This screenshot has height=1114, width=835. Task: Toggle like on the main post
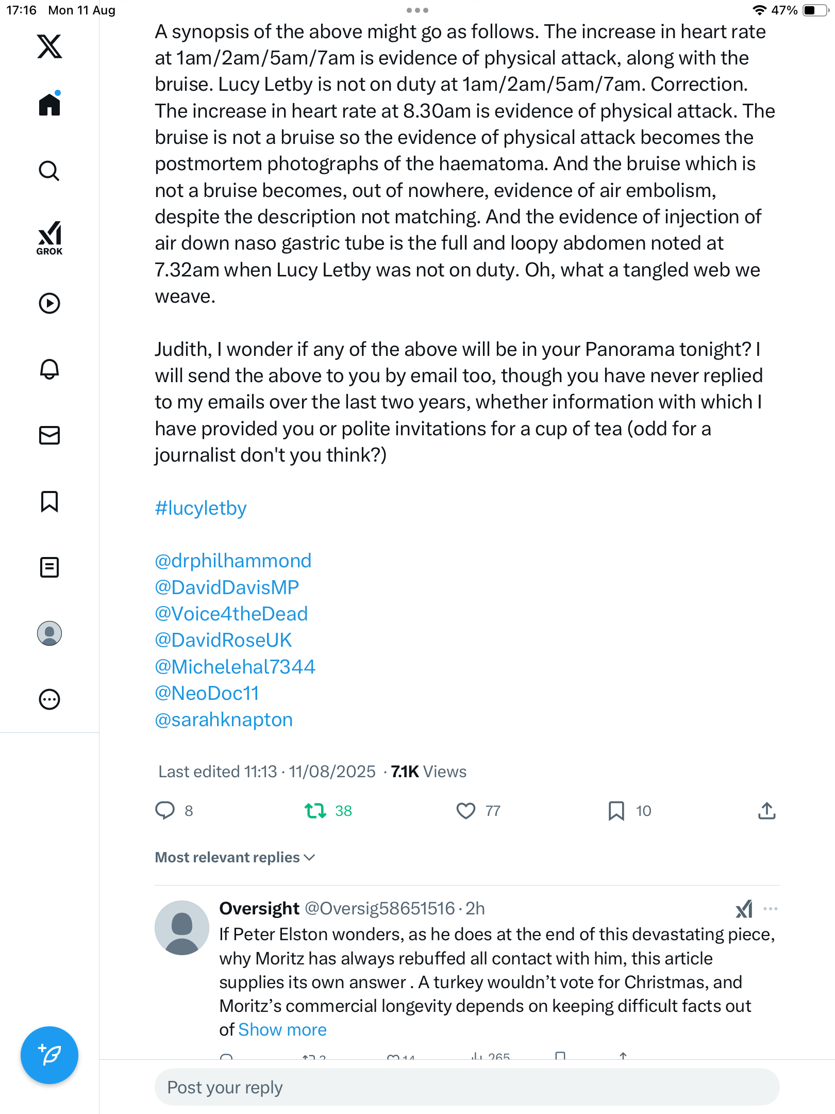(x=466, y=811)
